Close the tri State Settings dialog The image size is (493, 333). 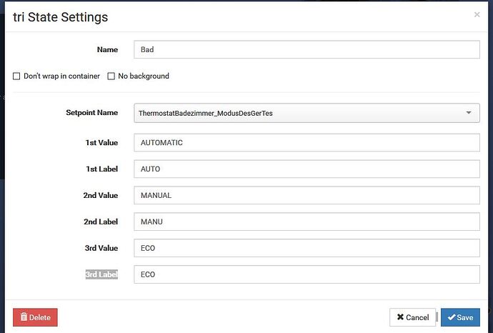[477, 14]
